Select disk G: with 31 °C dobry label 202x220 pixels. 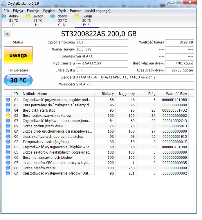click(14, 20)
